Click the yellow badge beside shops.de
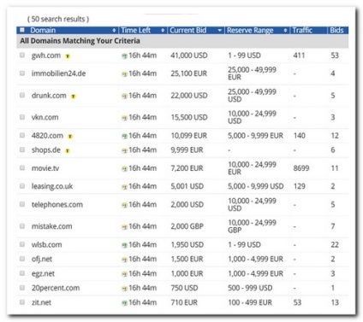The width and height of the screenshot is (363, 322). pos(68,150)
